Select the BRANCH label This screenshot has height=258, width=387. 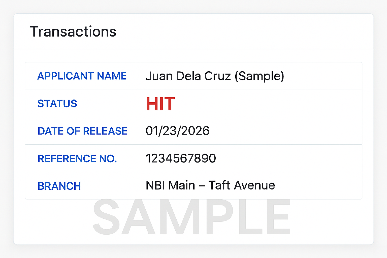[59, 186]
